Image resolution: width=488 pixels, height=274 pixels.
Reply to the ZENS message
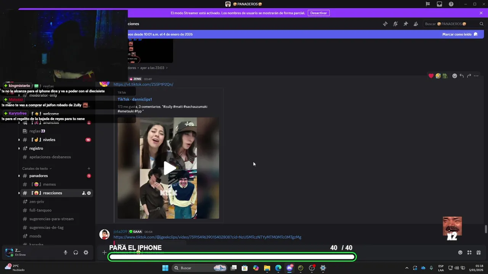tap(462, 76)
